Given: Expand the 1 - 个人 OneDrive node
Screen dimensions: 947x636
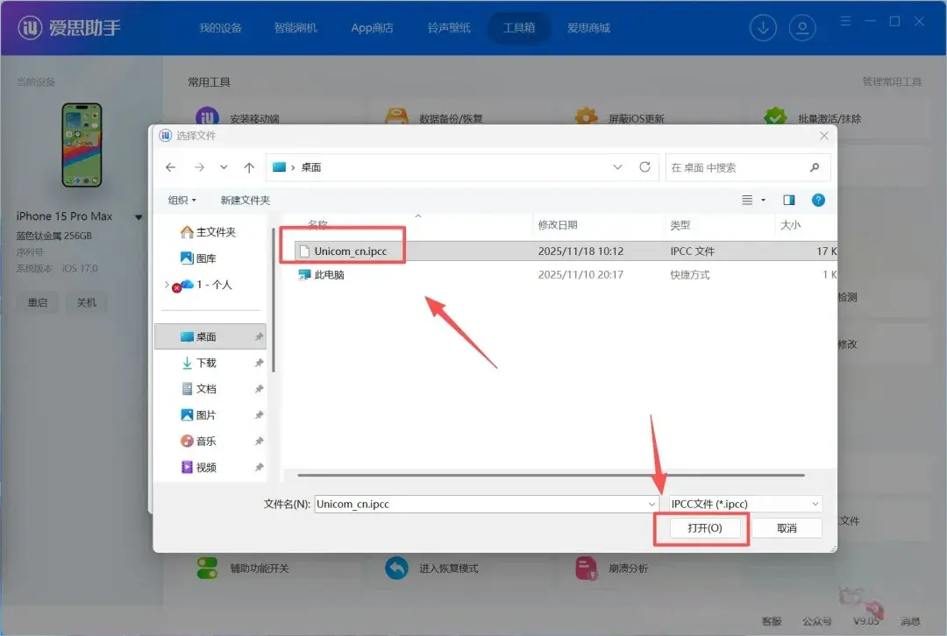Looking at the screenshot, I should 167,284.
